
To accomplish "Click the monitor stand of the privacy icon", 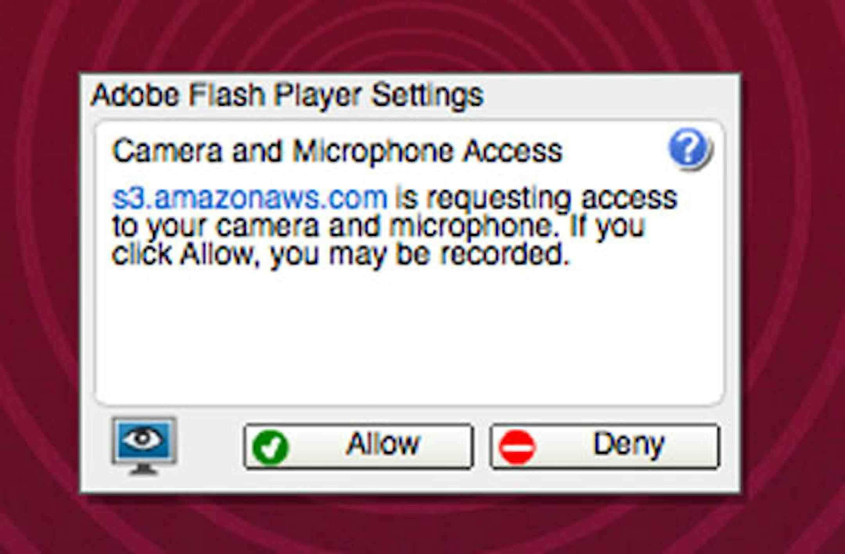I will [144, 469].
